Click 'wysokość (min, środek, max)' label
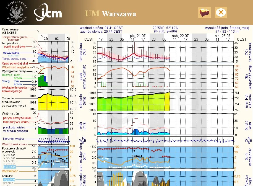The image size is (253, 186). click(227, 28)
